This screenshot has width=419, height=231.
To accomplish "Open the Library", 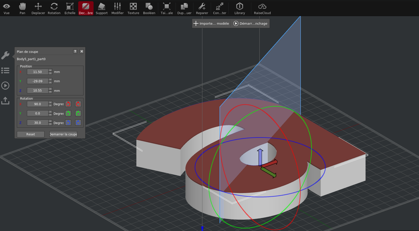I will pos(240,9).
